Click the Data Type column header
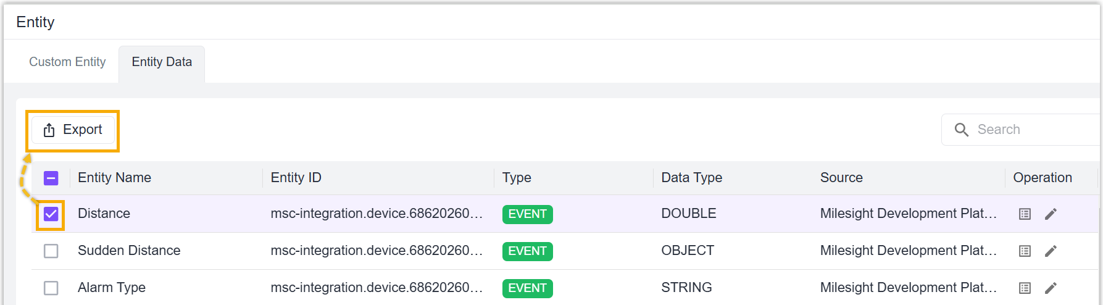 click(691, 178)
